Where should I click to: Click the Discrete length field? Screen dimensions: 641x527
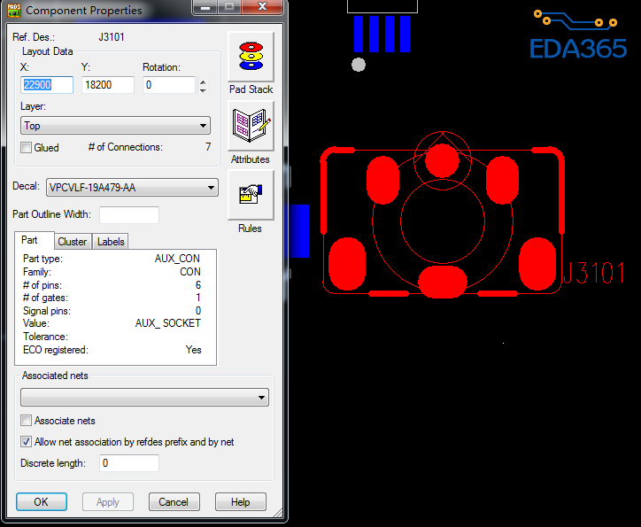click(129, 463)
